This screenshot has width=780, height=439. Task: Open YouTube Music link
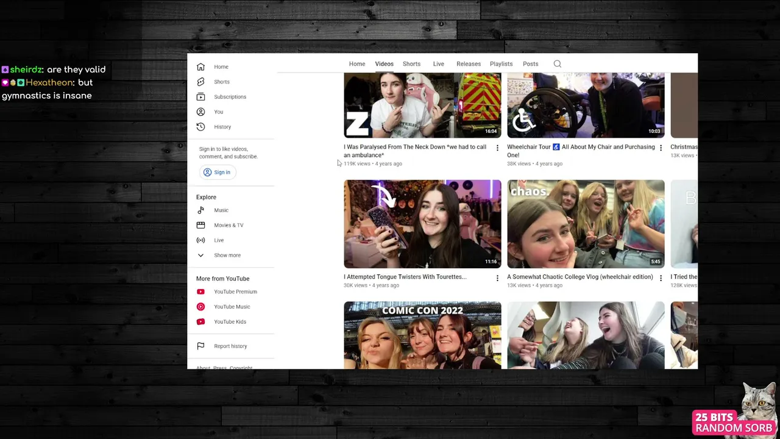pos(232,307)
